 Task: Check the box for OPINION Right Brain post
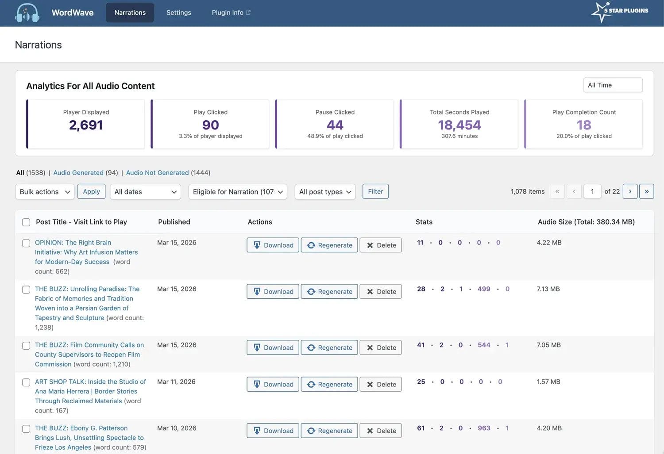tap(26, 243)
